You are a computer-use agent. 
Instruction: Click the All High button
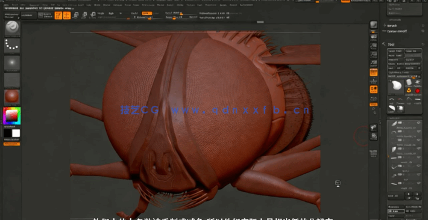coord(413,211)
